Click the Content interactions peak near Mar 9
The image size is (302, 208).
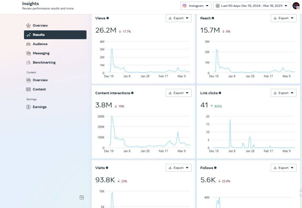(x=178, y=132)
